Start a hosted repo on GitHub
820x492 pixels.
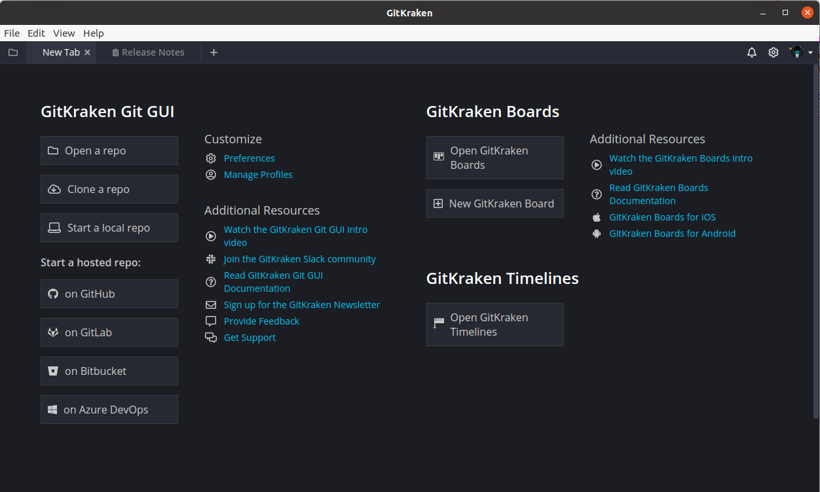coord(109,294)
